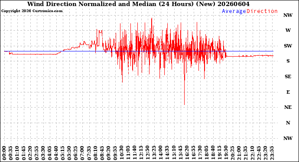Click the 00:00 time axis label
Viewport: 299px width, 162px height.
click(4, 153)
